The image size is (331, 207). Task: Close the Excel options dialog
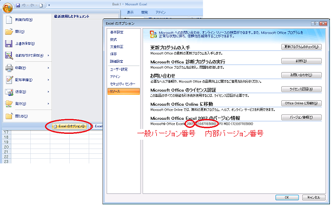tap(323, 23)
